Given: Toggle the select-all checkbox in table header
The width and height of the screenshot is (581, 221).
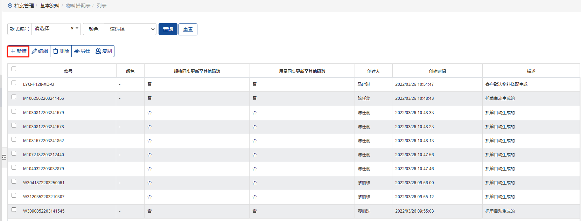Looking at the screenshot, I should pos(14,69).
